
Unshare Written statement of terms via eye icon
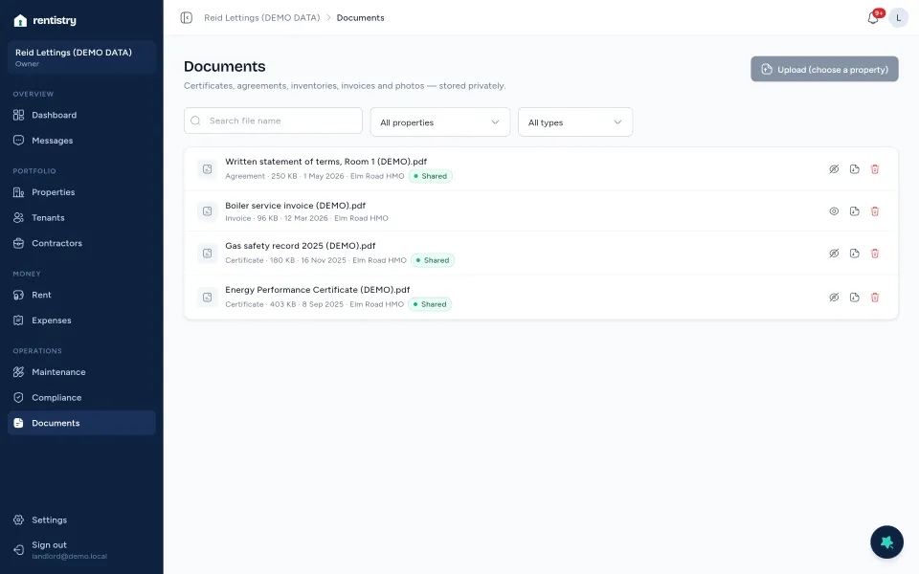coord(834,169)
